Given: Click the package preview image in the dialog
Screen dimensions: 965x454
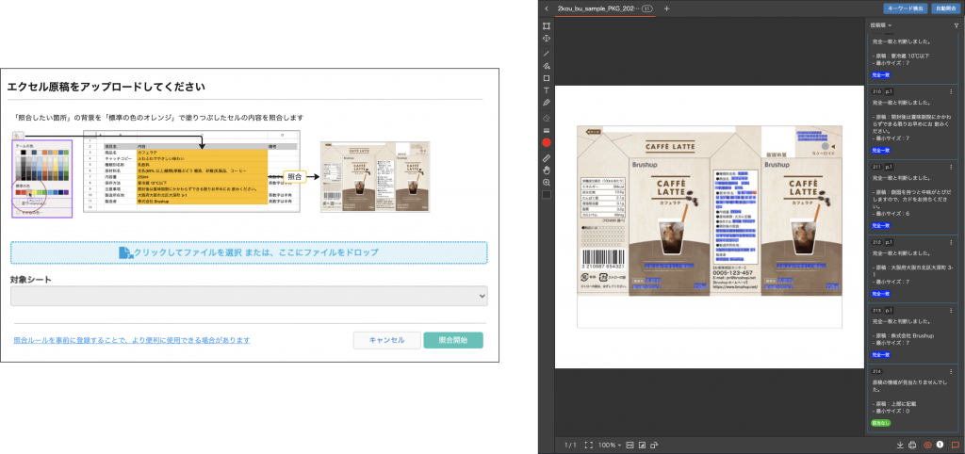Looking at the screenshot, I should coord(375,178).
